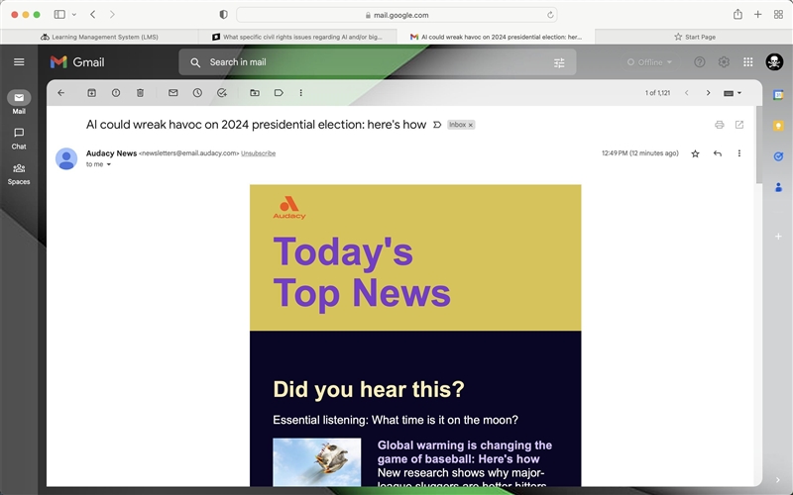The width and height of the screenshot is (793, 495).
Task: Star the Audacy News message
Action: pos(696,153)
